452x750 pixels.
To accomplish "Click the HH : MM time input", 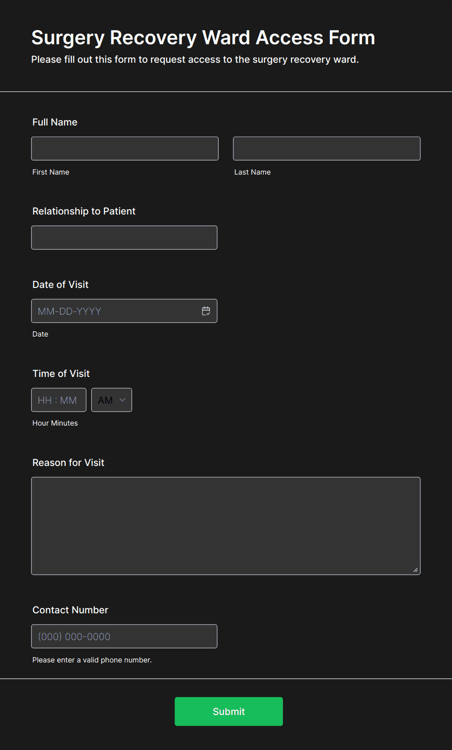I will click(x=59, y=400).
